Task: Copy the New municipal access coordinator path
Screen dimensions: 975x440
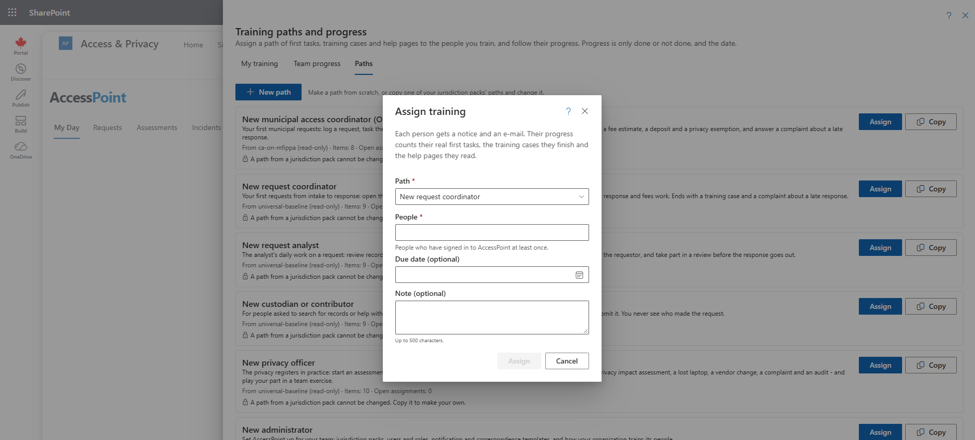Action: pos(931,122)
